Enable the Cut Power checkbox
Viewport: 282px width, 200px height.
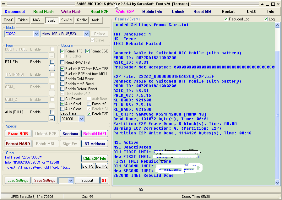click(62, 99)
